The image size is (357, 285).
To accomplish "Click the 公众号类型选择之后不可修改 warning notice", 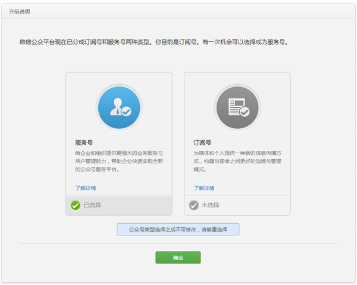I will 178,230.
